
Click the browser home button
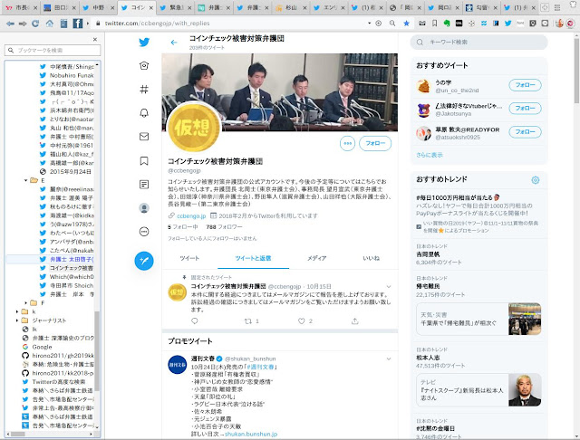click(x=49, y=24)
